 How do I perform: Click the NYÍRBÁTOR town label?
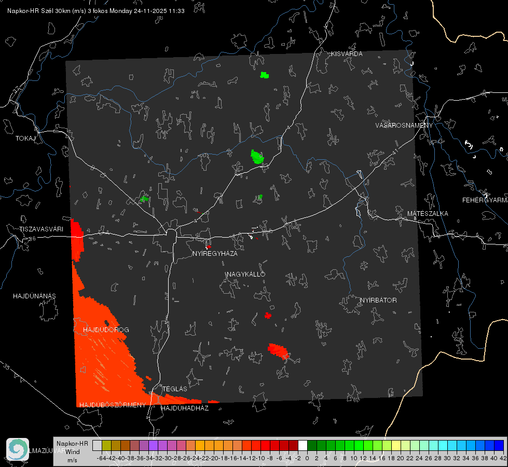378,300
